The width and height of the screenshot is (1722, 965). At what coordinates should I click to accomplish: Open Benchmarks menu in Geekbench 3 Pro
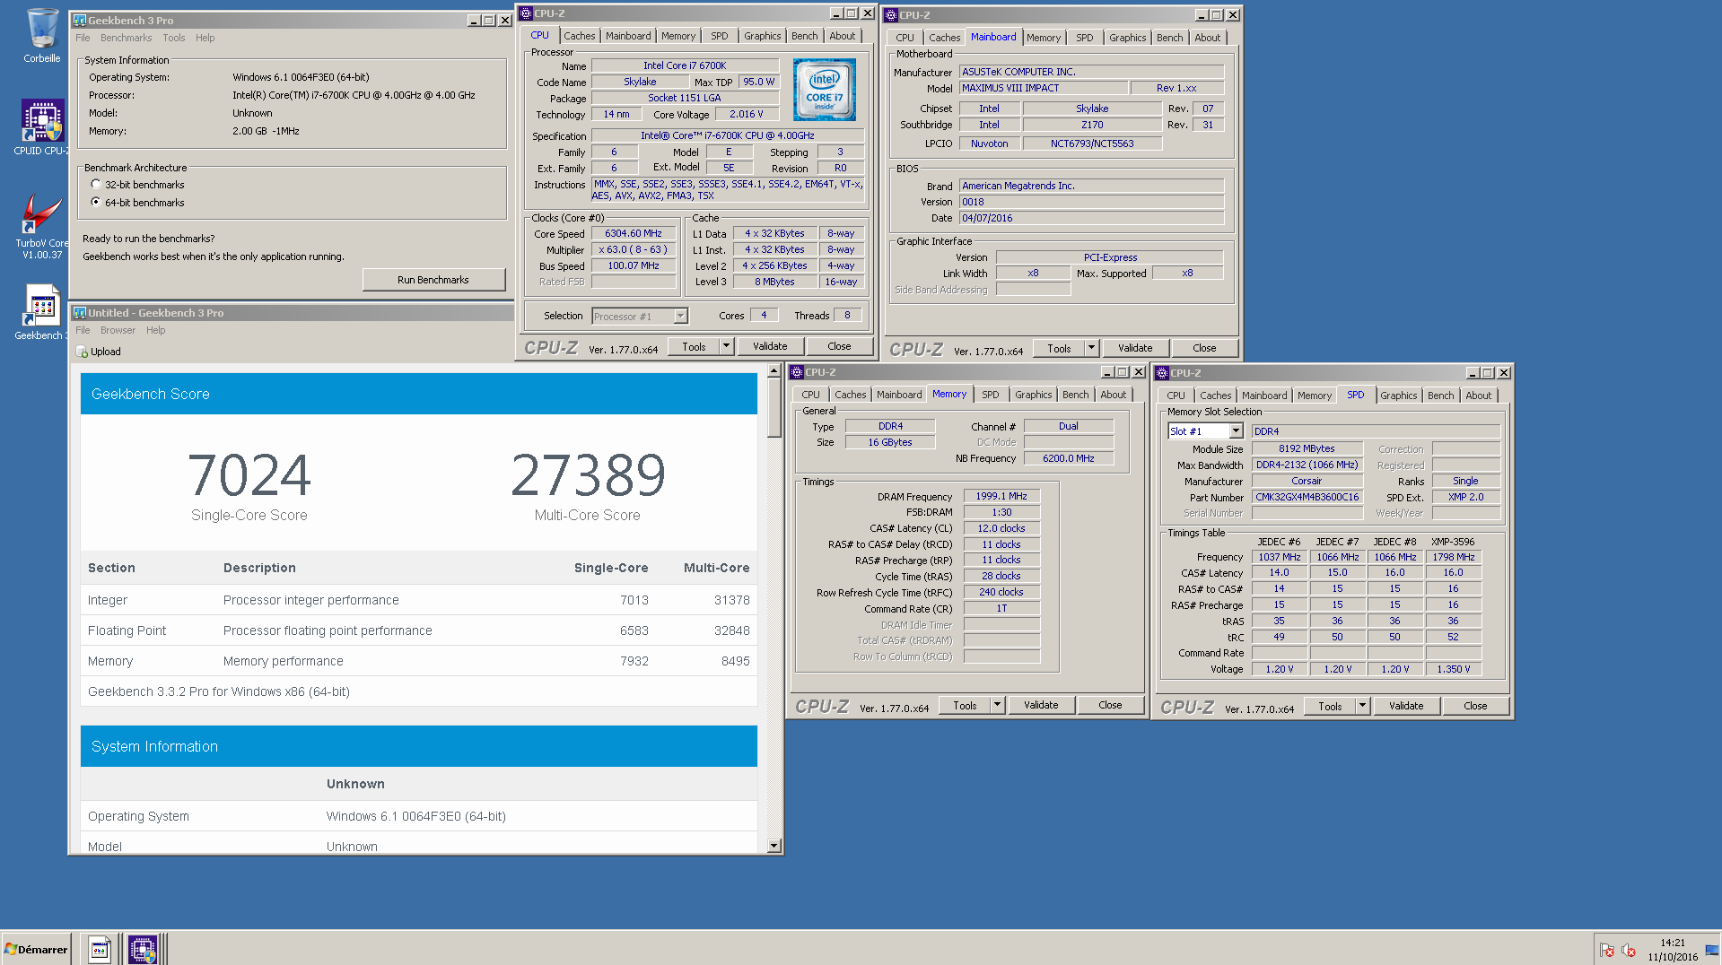click(x=126, y=38)
